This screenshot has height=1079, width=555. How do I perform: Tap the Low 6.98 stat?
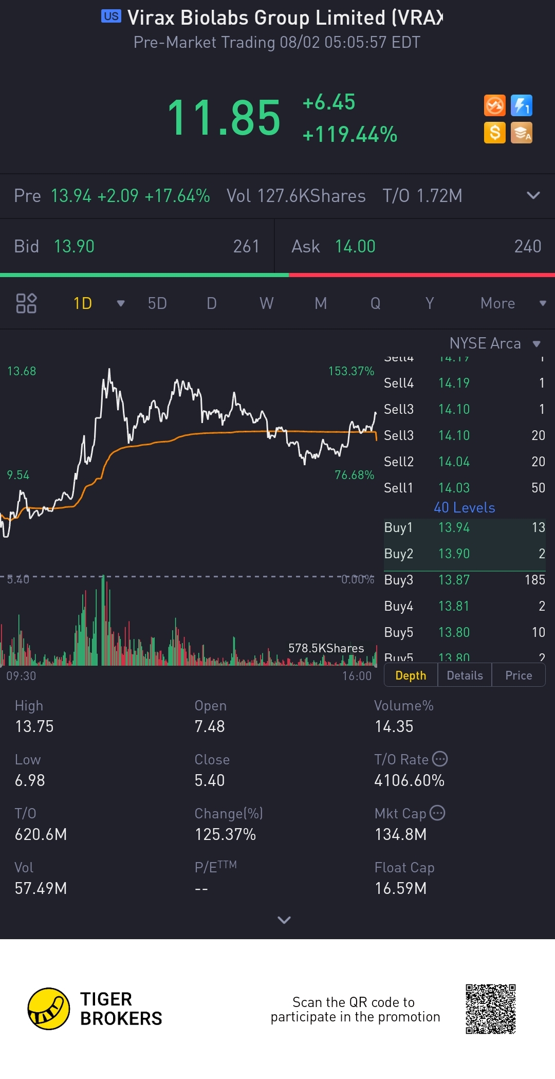pos(30,771)
